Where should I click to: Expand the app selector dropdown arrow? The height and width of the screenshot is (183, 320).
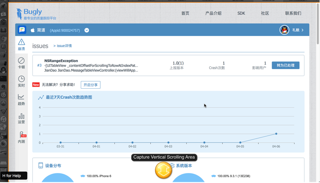[x=87, y=30]
